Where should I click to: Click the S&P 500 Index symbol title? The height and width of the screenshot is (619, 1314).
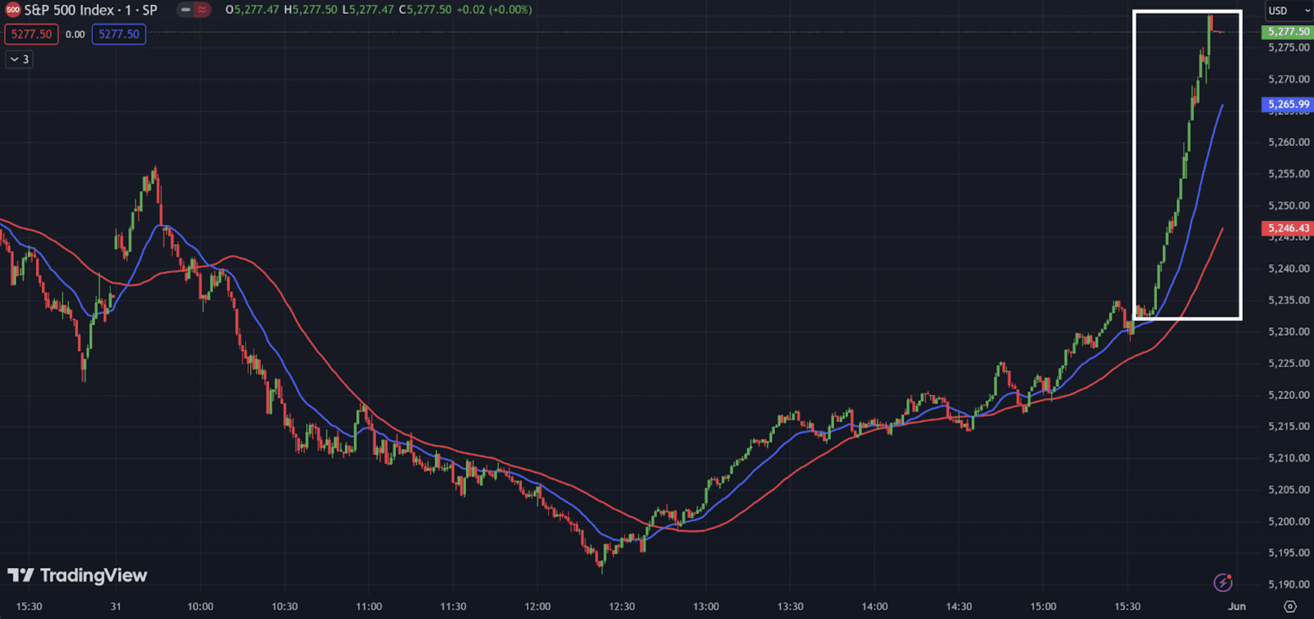[69, 10]
